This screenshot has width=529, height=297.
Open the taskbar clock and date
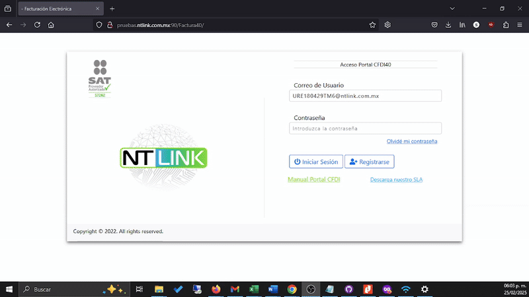pos(515,289)
